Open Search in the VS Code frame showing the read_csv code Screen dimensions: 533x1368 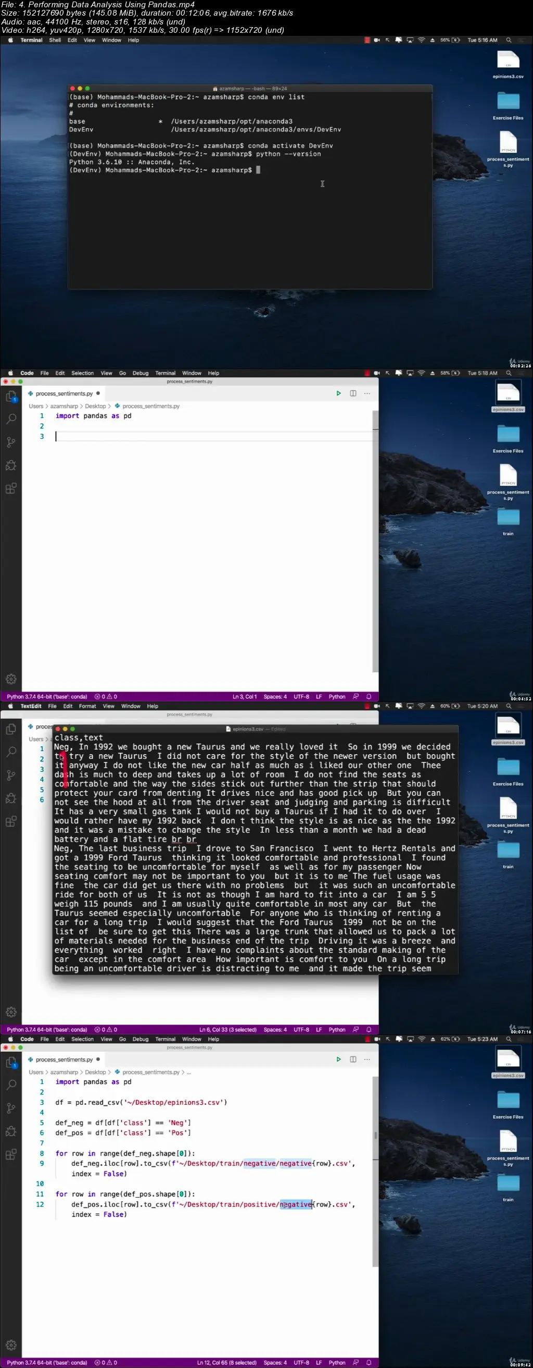pos(10,1085)
